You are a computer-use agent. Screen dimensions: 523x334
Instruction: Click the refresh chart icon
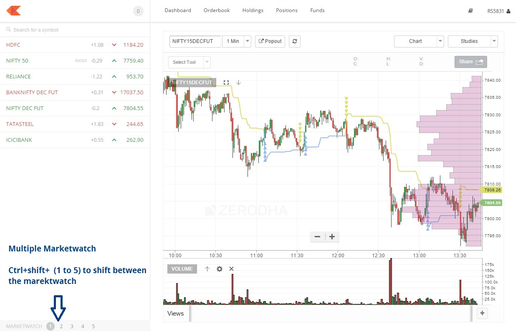click(x=295, y=41)
